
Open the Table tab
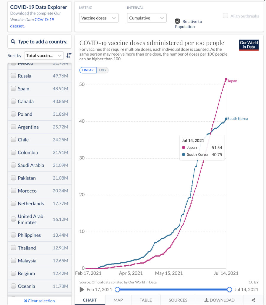146,300
